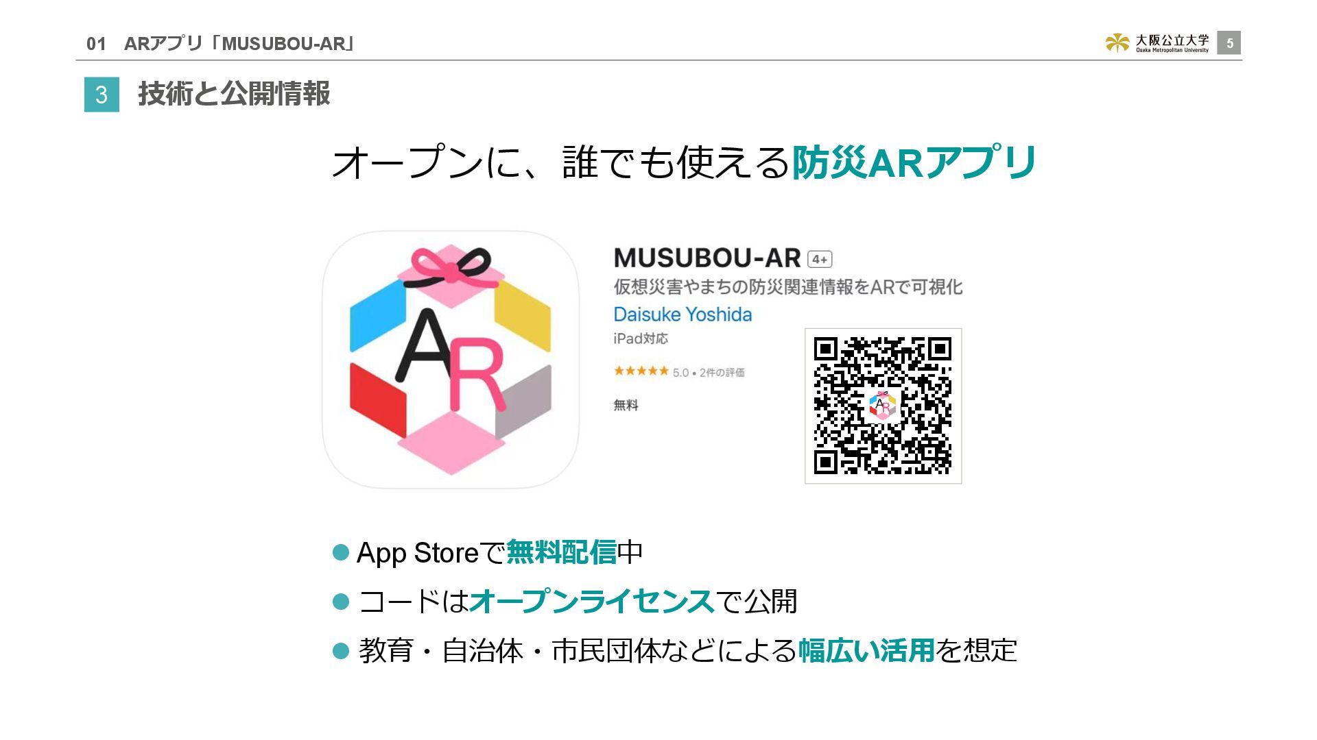Click the 無料配信 highlighted text
The image size is (1317, 740).
click(x=561, y=552)
